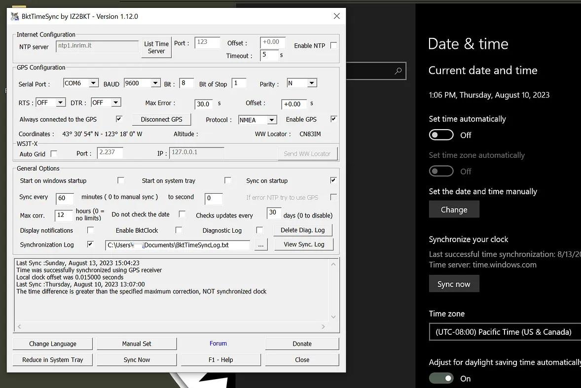Click the search magnifier icon in Settings window
The width and height of the screenshot is (581, 388).
399,71
